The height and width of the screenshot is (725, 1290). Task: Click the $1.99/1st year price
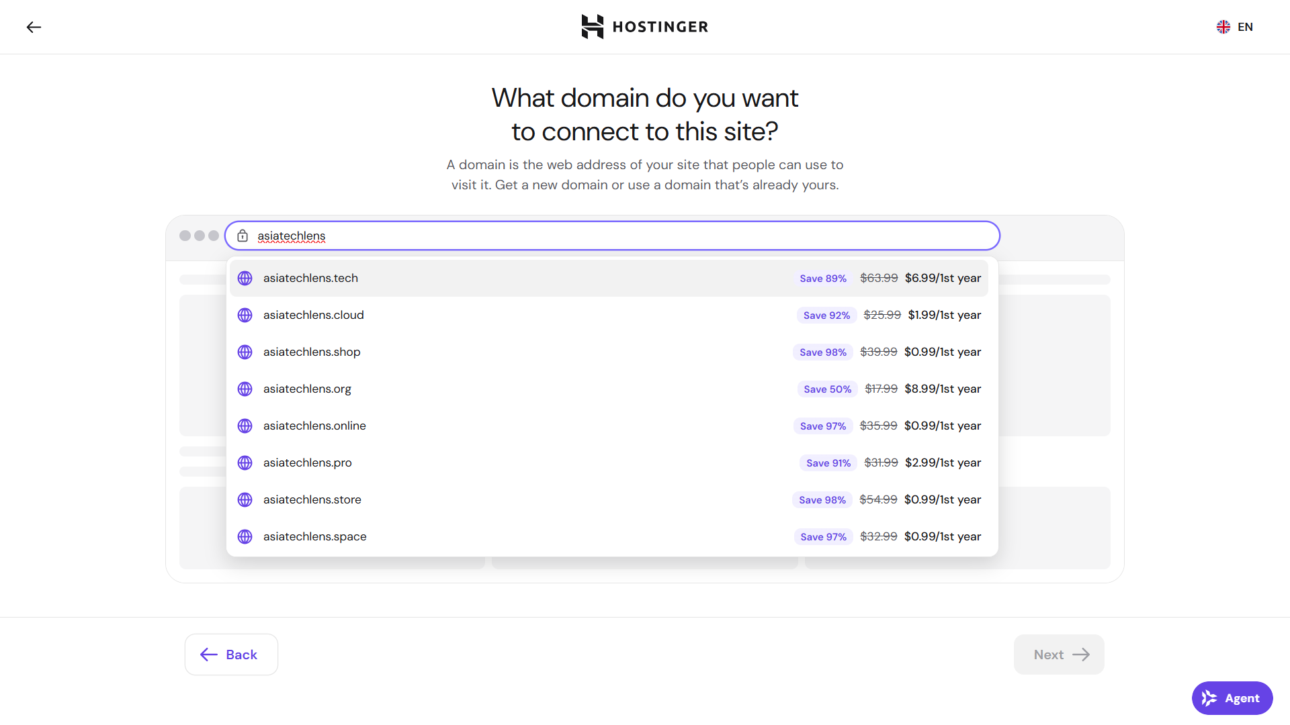tap(944, 315)
